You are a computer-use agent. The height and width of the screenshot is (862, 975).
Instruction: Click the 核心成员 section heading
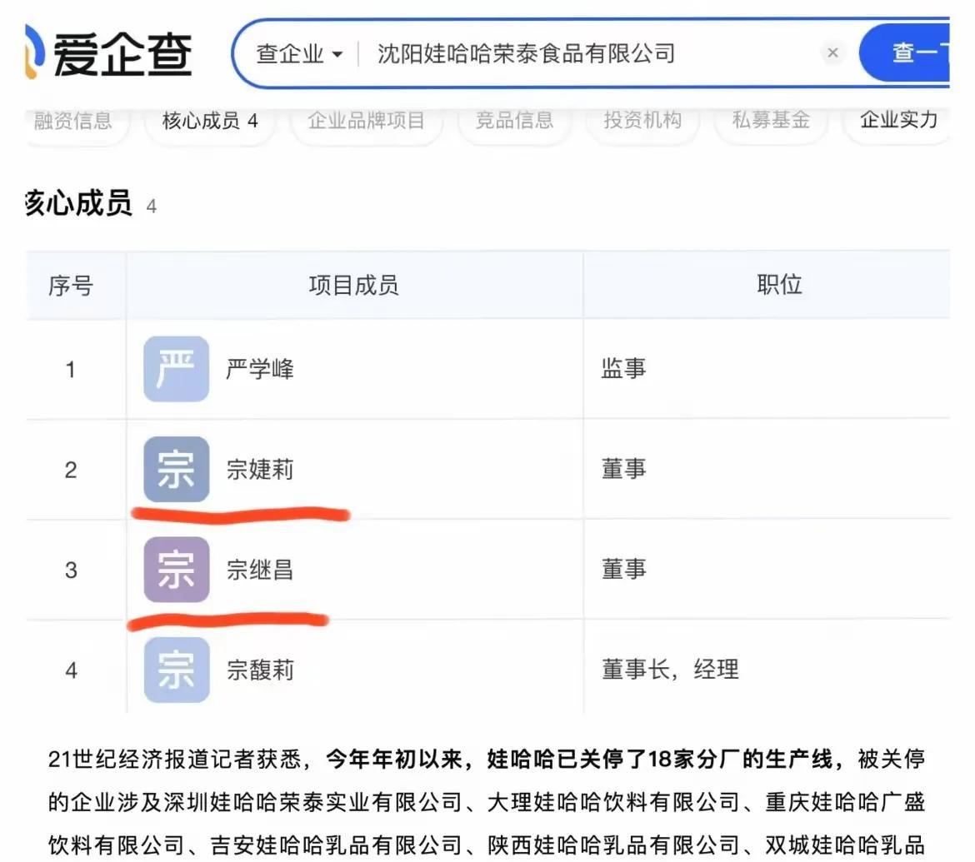(78, 203)
